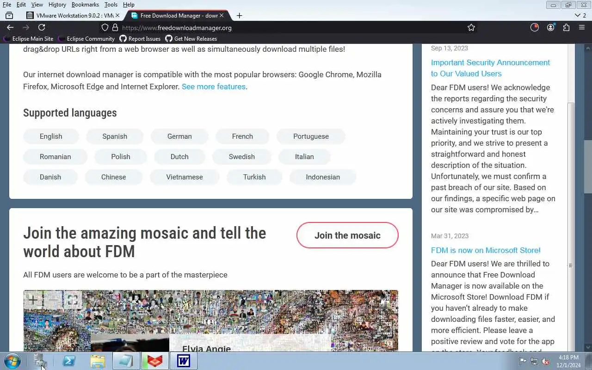Open a new tab with plus button

pos(239,15)
